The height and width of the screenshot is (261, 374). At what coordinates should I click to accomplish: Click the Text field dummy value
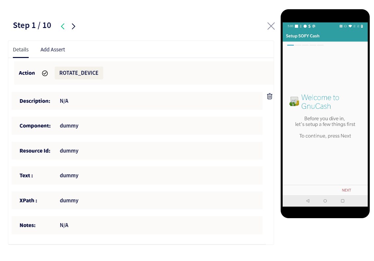69,175
